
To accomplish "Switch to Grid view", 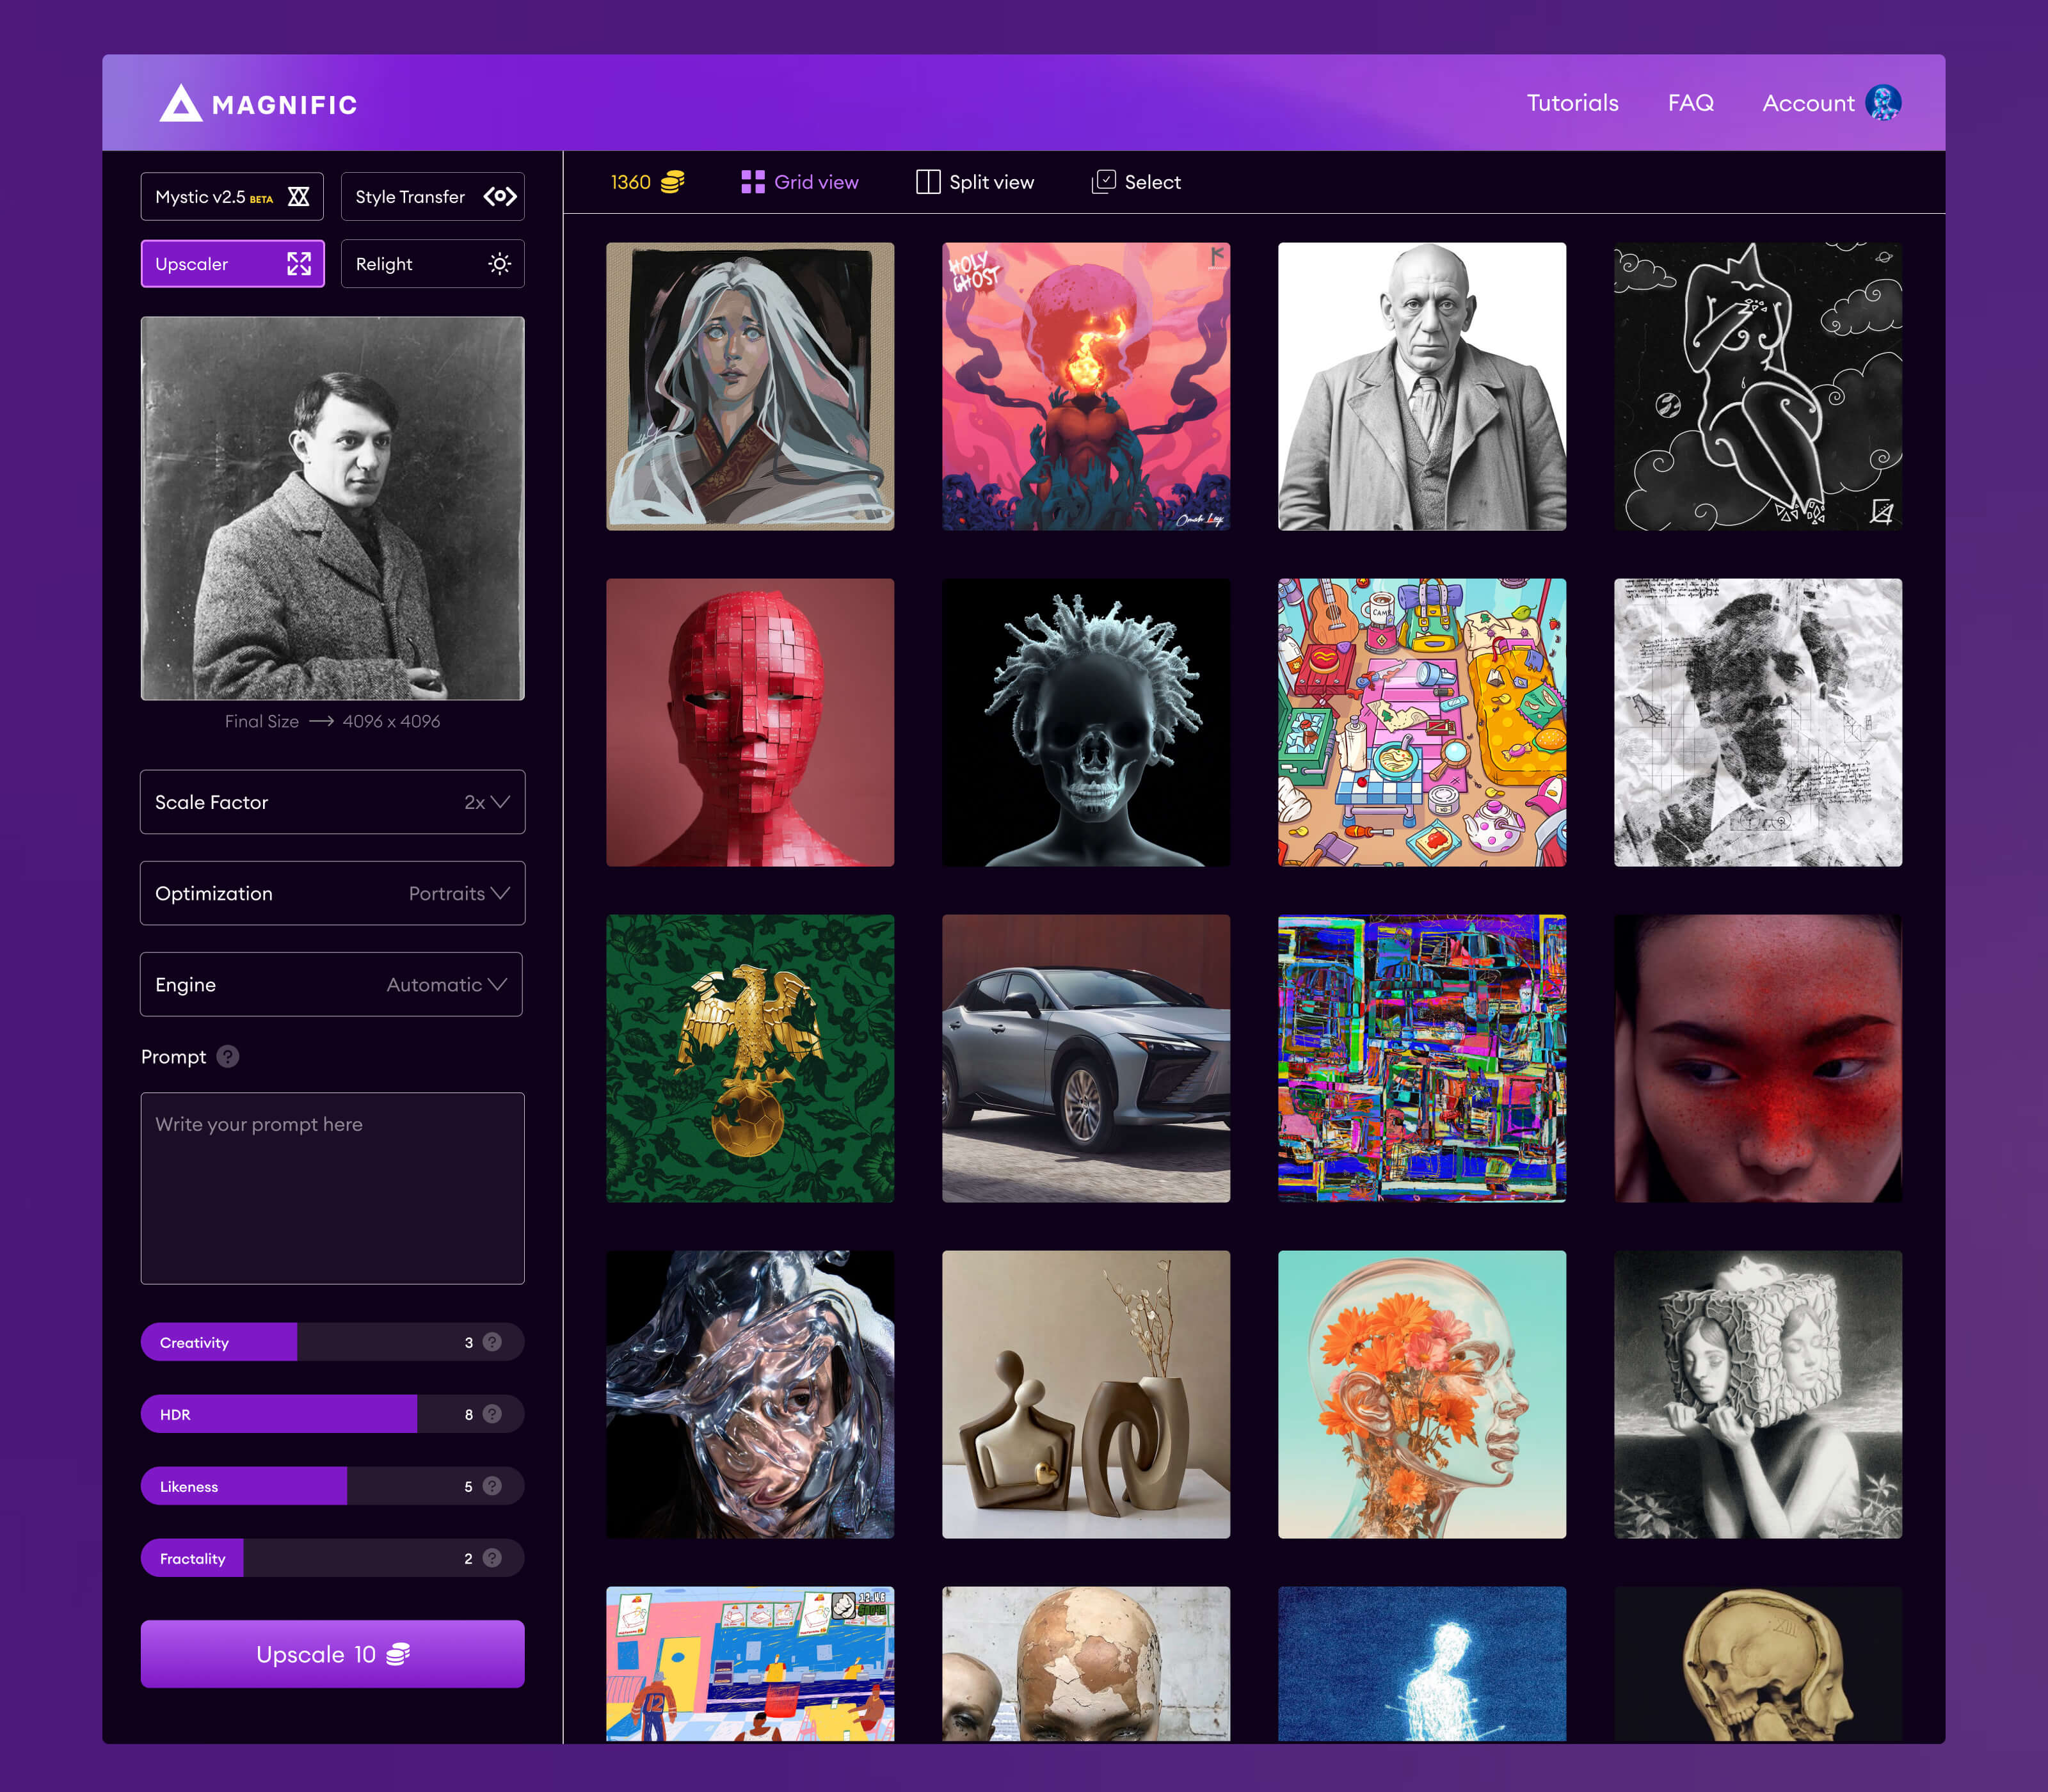I will click(800, 182).
